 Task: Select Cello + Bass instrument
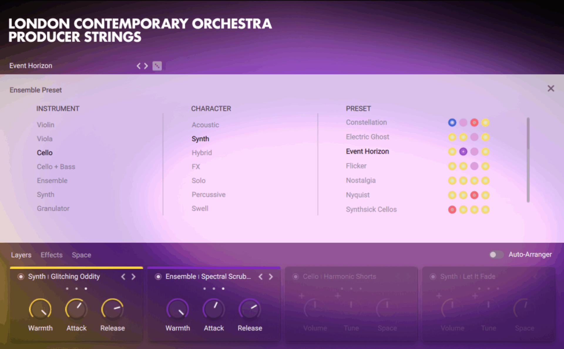(x=56, y=167)
